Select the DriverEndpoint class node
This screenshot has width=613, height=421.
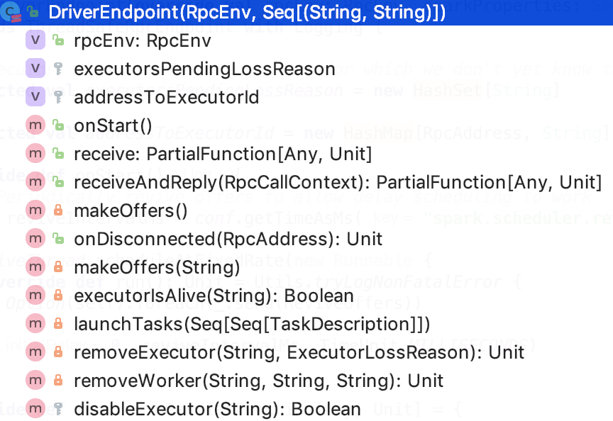click(x=306, y=13)
